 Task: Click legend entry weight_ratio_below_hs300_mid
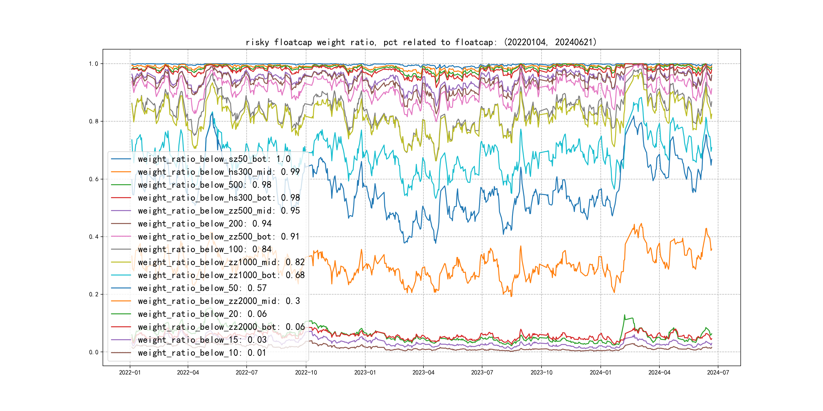pyautogui.click(x=218, y=172)
